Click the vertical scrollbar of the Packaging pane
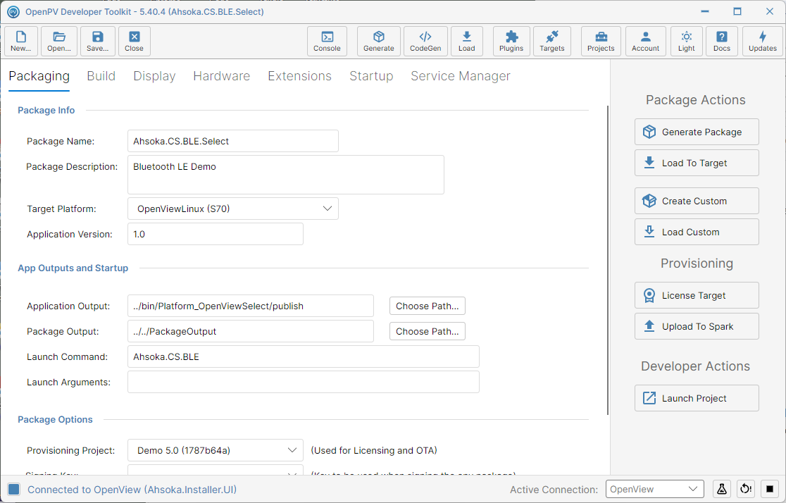Image resolution: width=786 pixels, height=503 pixels. [608, 260]
